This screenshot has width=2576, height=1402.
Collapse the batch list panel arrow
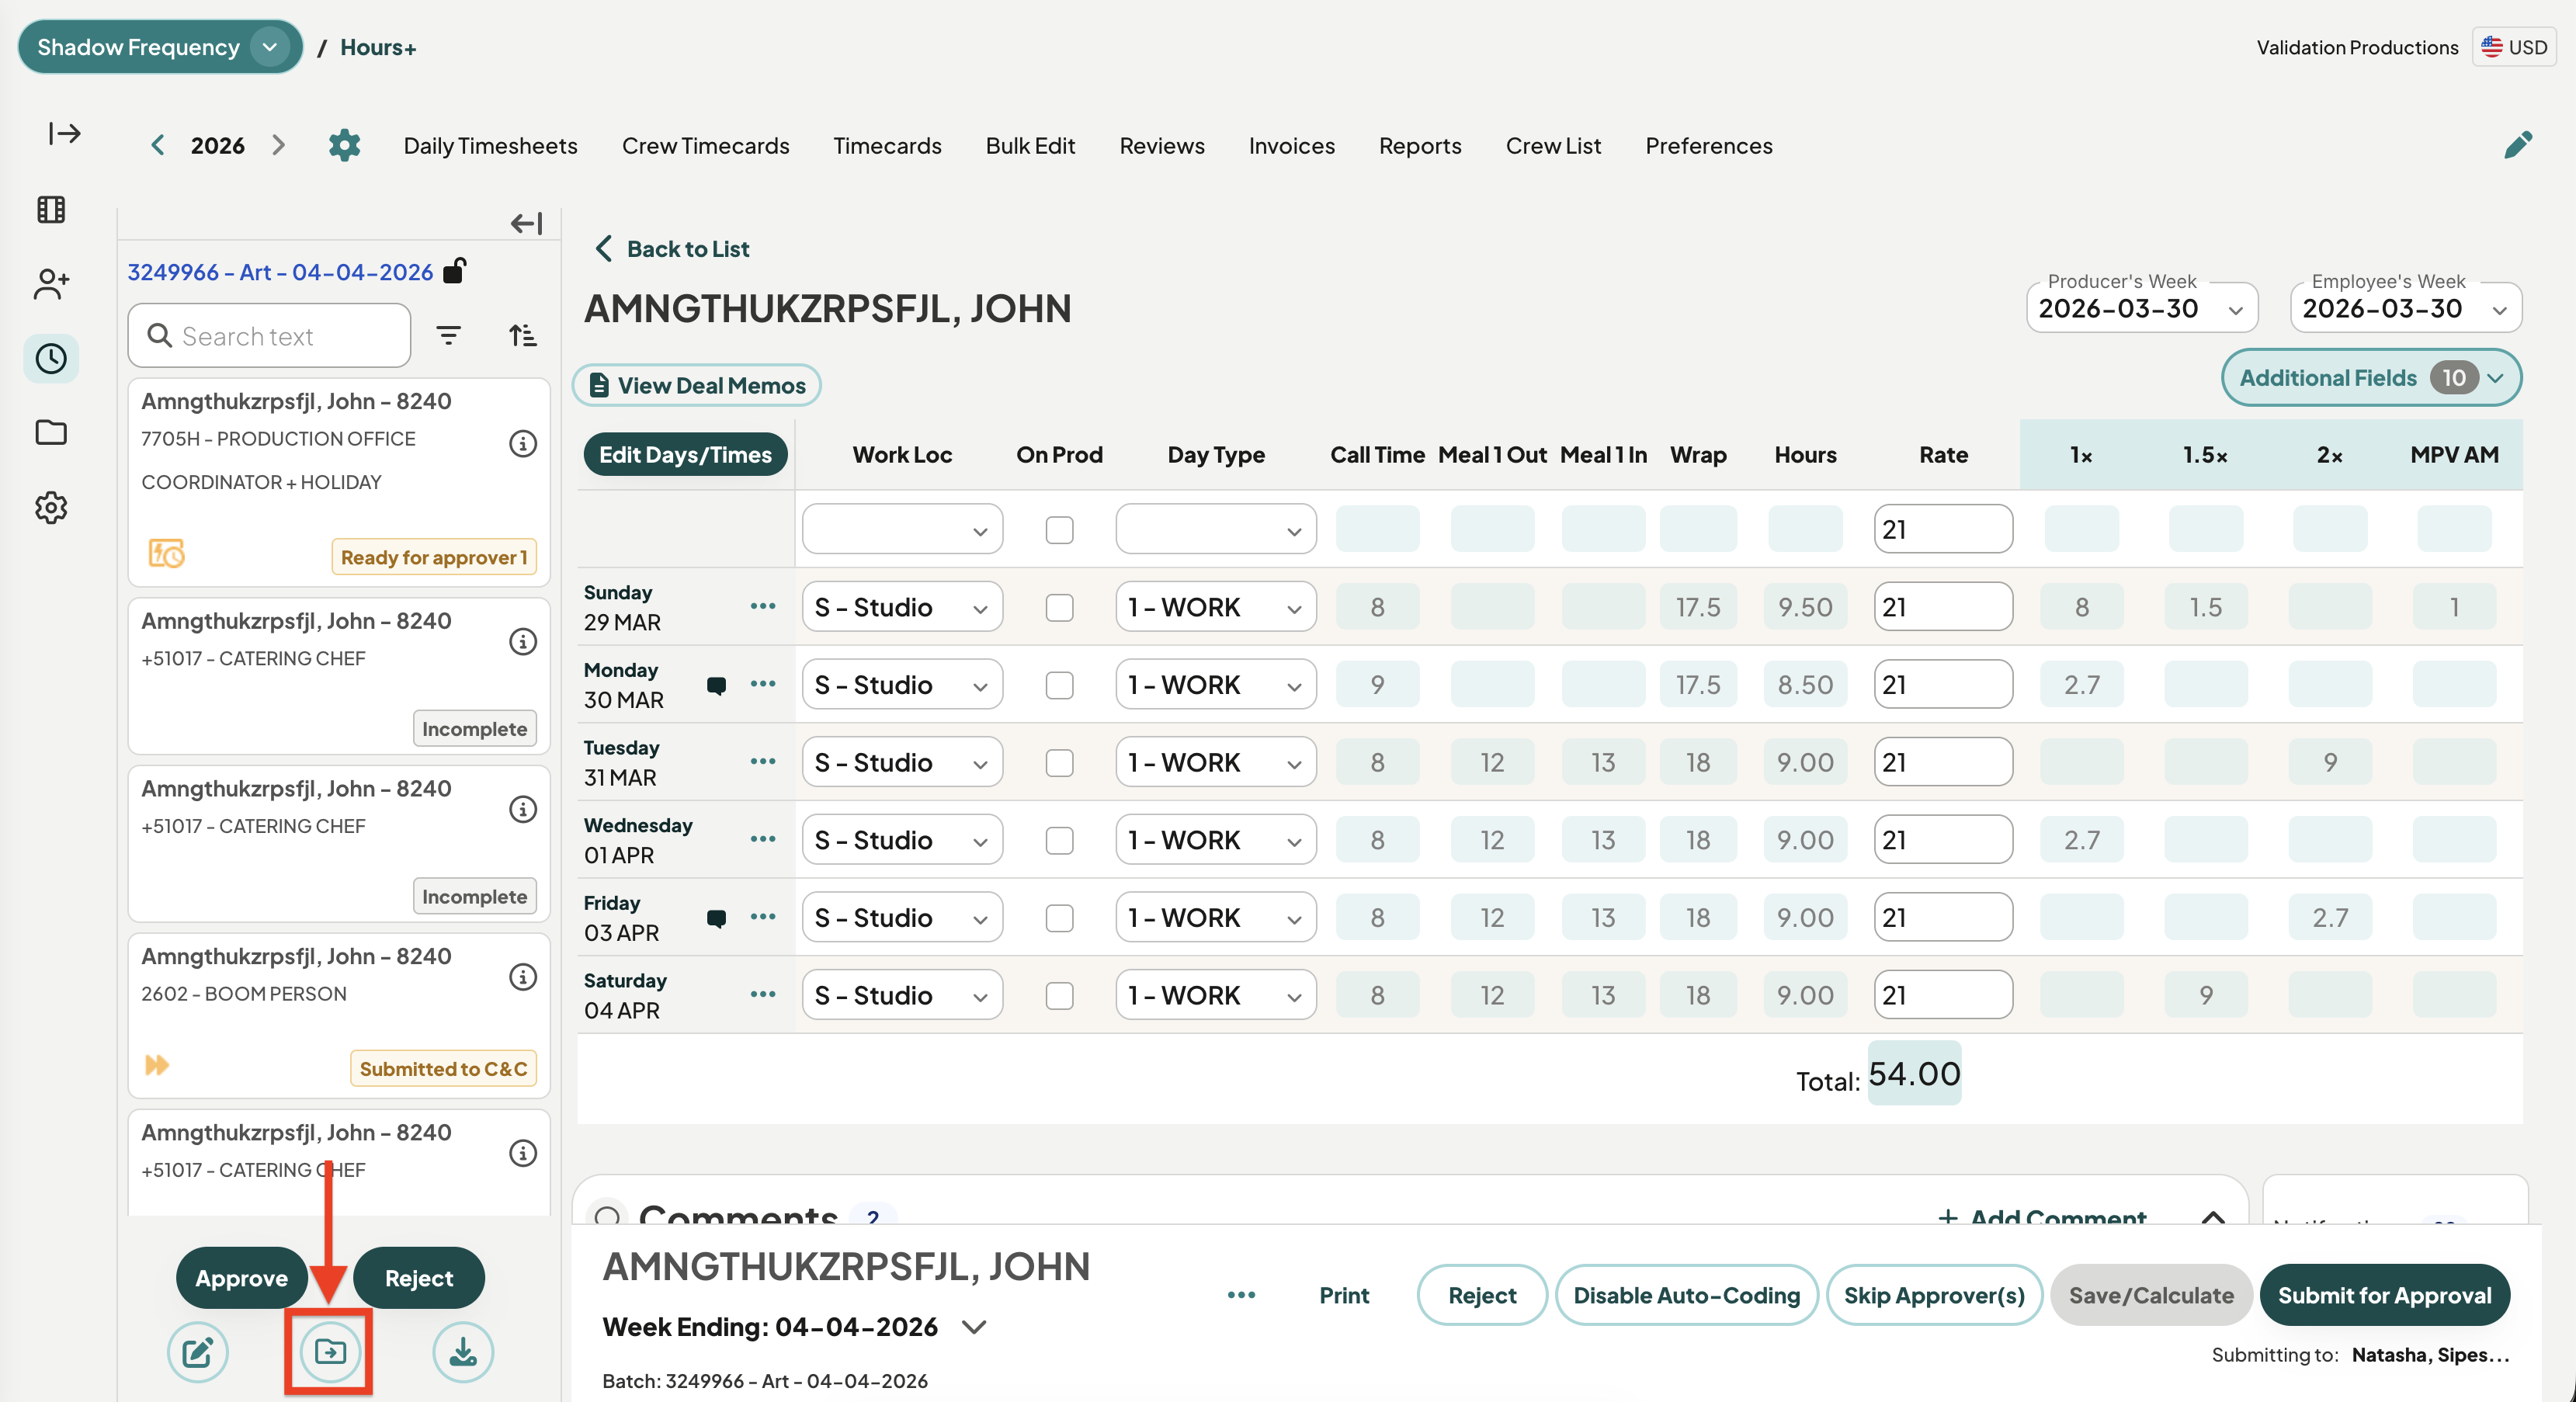pos(526,223)
